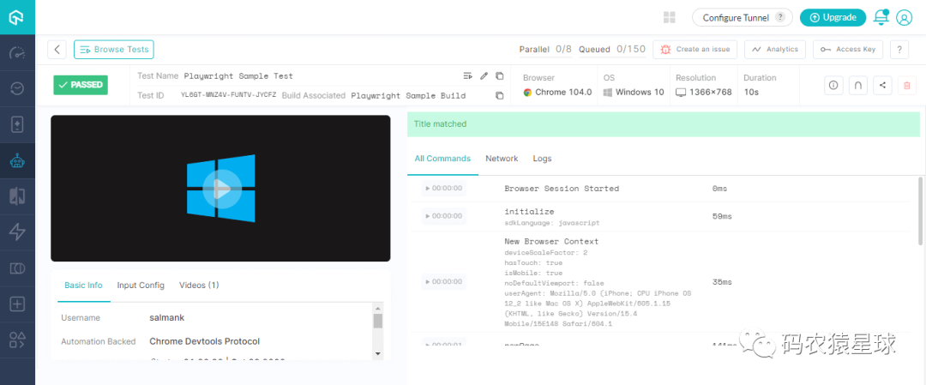
Task: Click username value salmank
Action: [x=167, y=317]
